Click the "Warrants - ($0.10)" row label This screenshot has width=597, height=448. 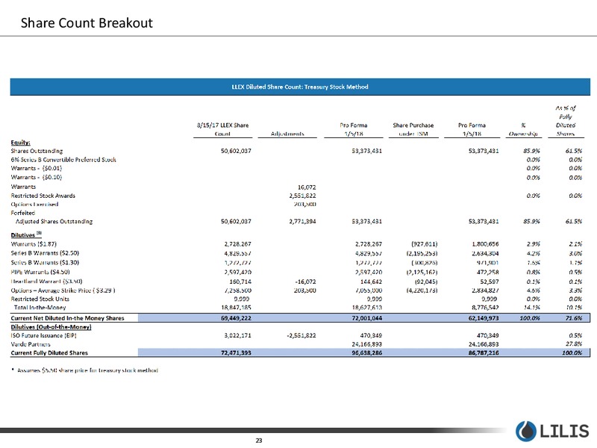(x=36, y=177)
